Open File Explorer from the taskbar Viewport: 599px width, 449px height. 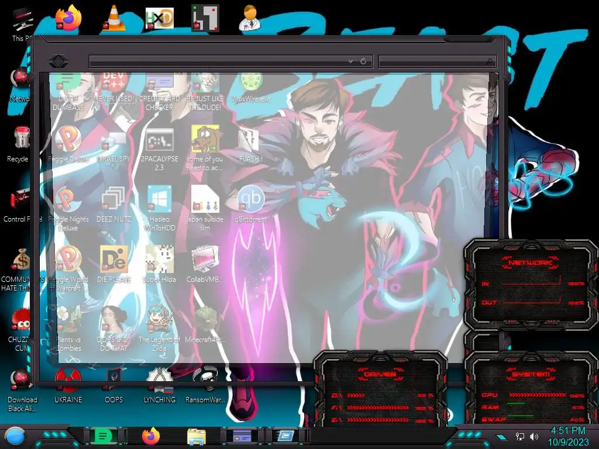coord(197,437)
